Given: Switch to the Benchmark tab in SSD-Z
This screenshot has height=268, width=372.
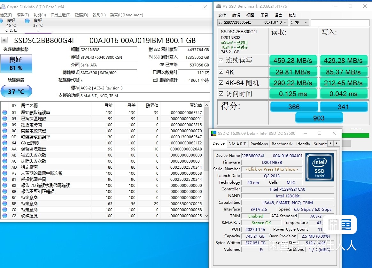Looking at the screenshot, I should point(282,144).
